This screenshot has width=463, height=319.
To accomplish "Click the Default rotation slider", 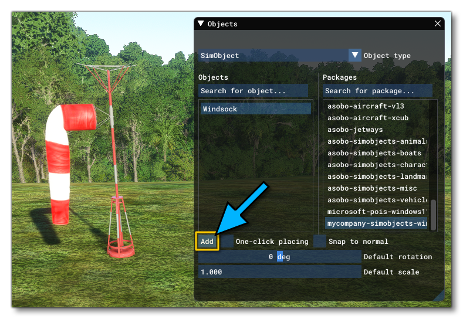I will click(279, 257).
